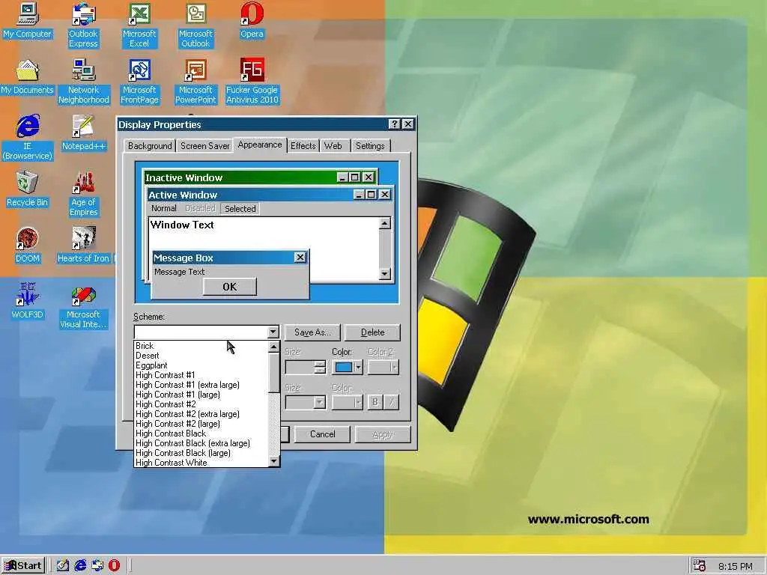The height and width of the screenshot is (575, 767).
Task: Choose High Contrast #1 scheme
Action: pos(201,375)
